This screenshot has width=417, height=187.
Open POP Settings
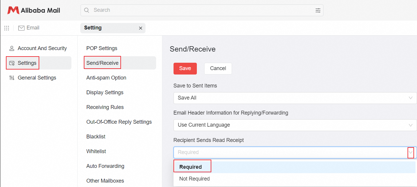(x=102, y=48)
